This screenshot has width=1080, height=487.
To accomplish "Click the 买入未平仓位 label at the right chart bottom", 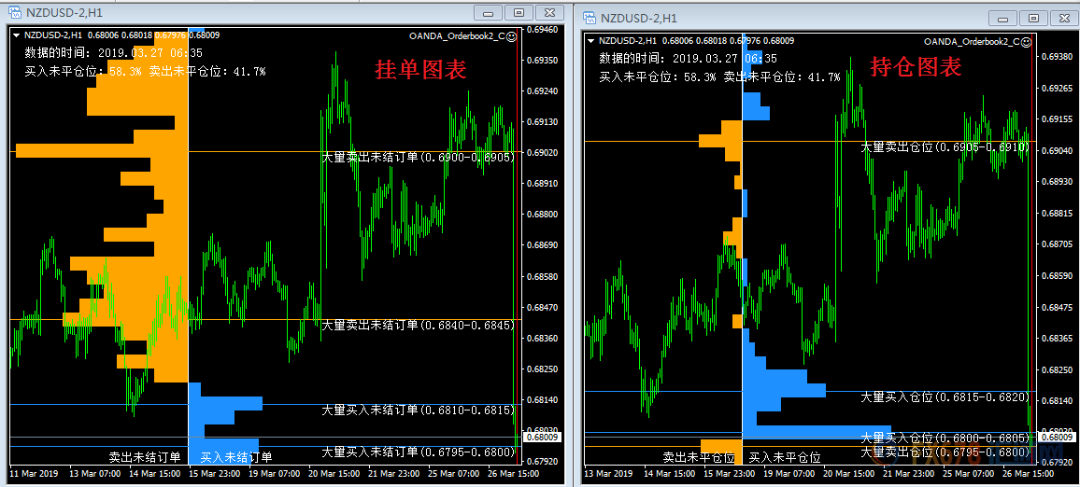I will pos(785,457).
